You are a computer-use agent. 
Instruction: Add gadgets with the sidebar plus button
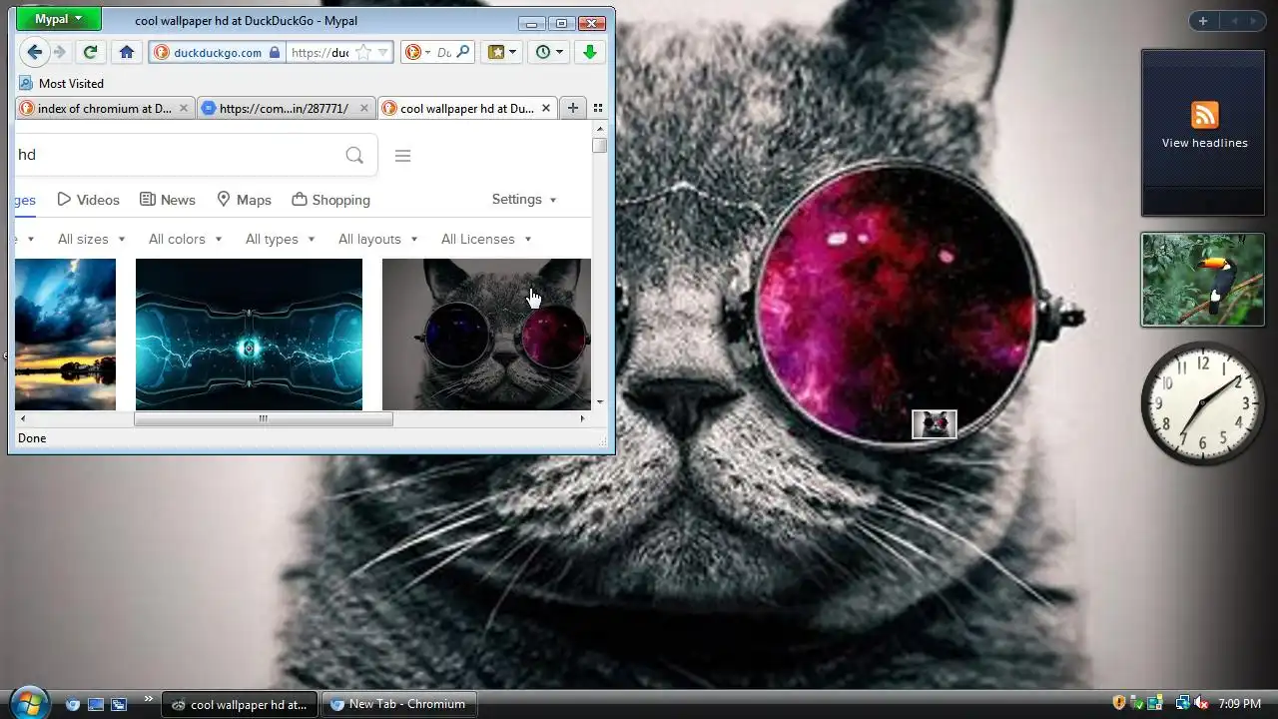click(1203, 21)
